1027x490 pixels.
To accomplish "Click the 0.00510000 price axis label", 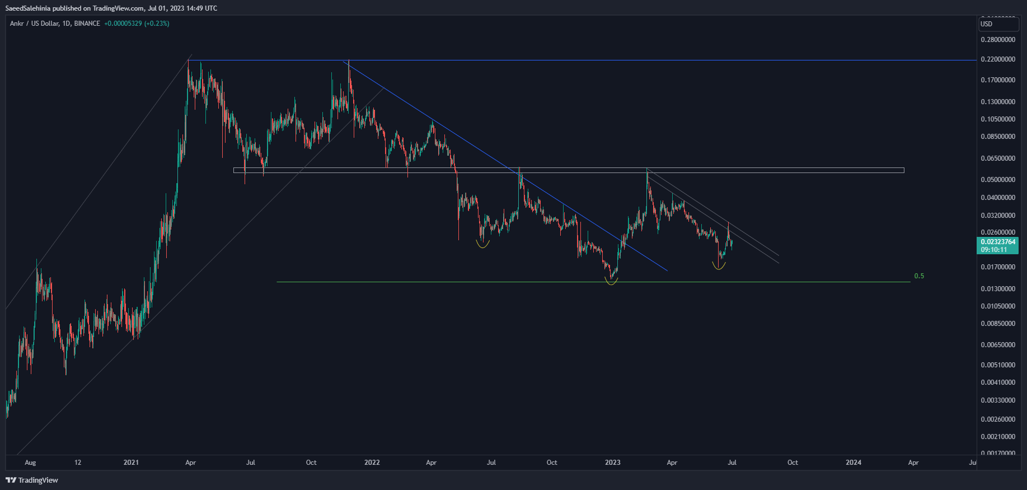I will (x=998, y=365).
